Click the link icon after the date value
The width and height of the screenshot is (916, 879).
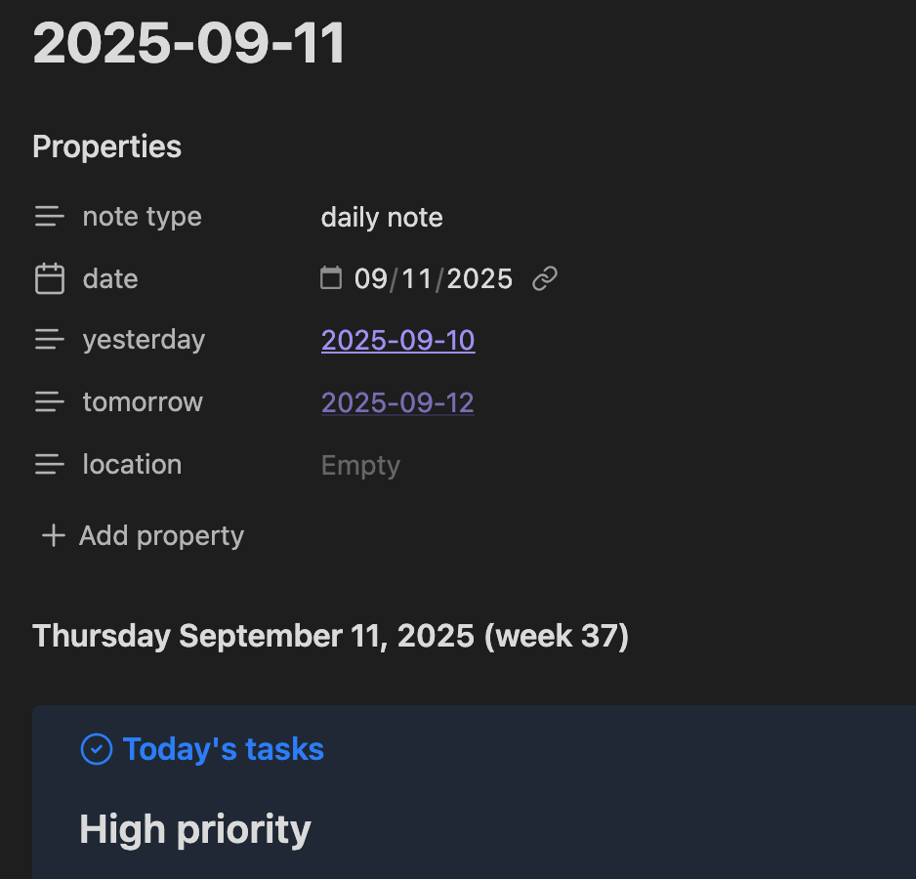545,280
